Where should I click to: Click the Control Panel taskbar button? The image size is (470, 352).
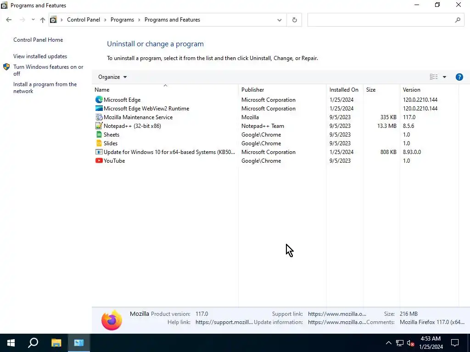pos(79,343)
